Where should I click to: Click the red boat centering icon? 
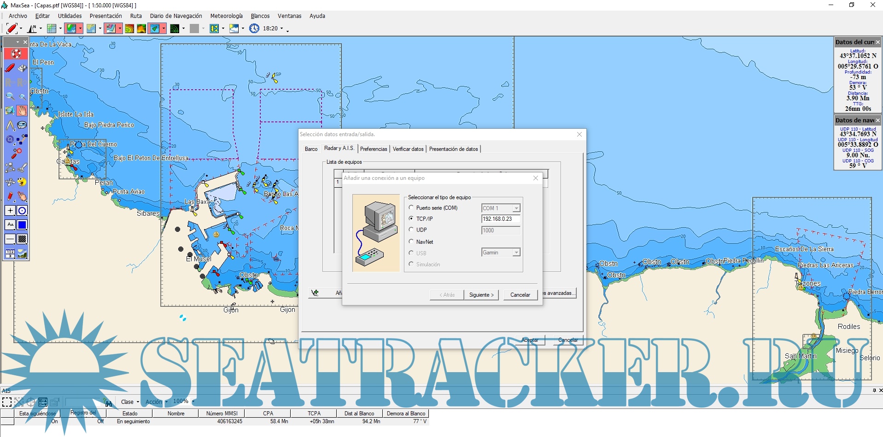coord(12,29)
